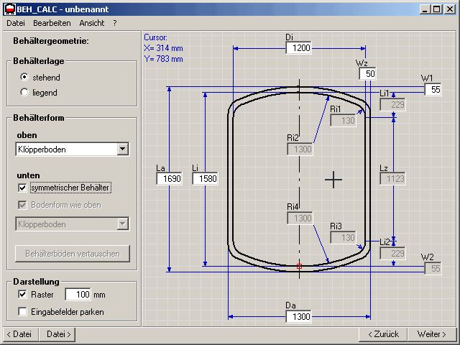The image size is (460, 345).
Task: Select the 'stehend' container orientation
Action: [x=24, y=77]
